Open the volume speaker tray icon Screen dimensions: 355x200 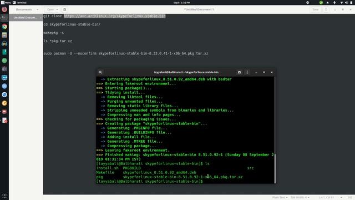pyautogui.click(x=346, y=2)
